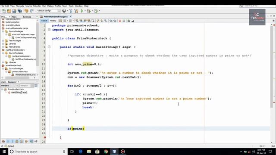Click the Last Edit icon in editor toolbar
Screen dimensions: 276x155
coord(61,21)
